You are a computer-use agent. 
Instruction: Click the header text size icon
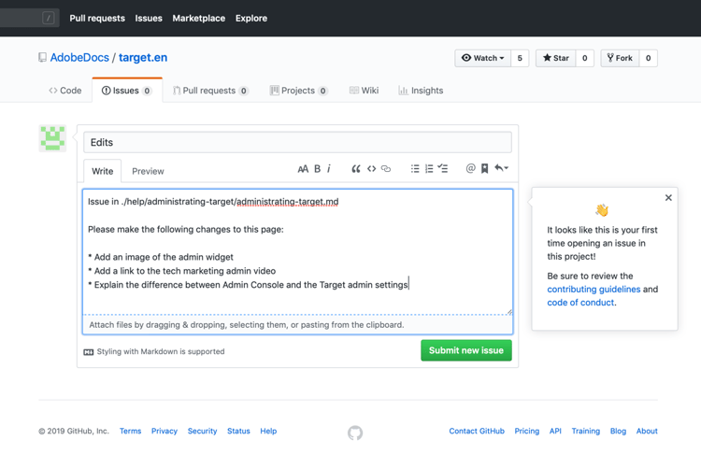point(303,169)
